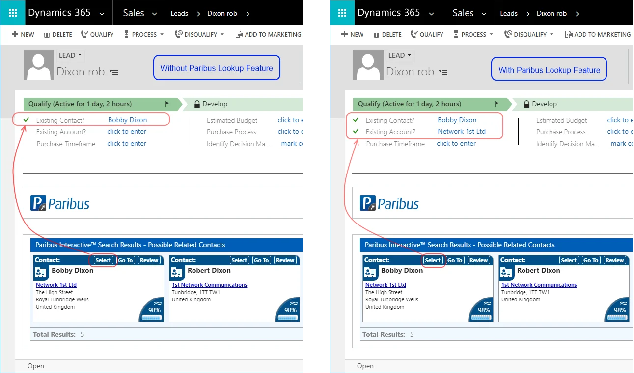Click Purchase Timeframe 'click to enter' in right screenshot
Image resolution: width=634 pixels, height=373 pixels.
point(456,143)
